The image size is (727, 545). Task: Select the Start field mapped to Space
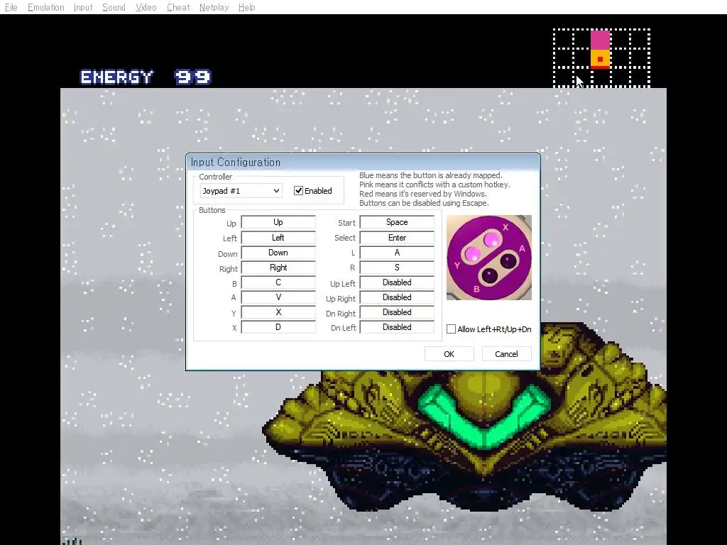(397, 222)
